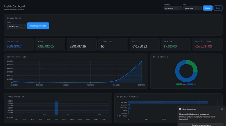
Task: Click the Günlük Rapor section heading
Action: coord(14,18)
